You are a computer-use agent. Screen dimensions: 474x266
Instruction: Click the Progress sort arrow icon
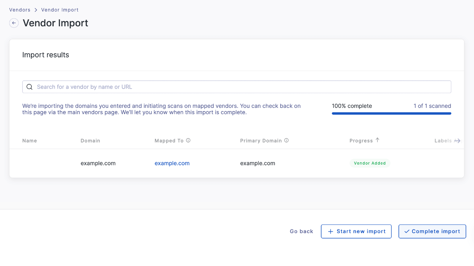377,140
